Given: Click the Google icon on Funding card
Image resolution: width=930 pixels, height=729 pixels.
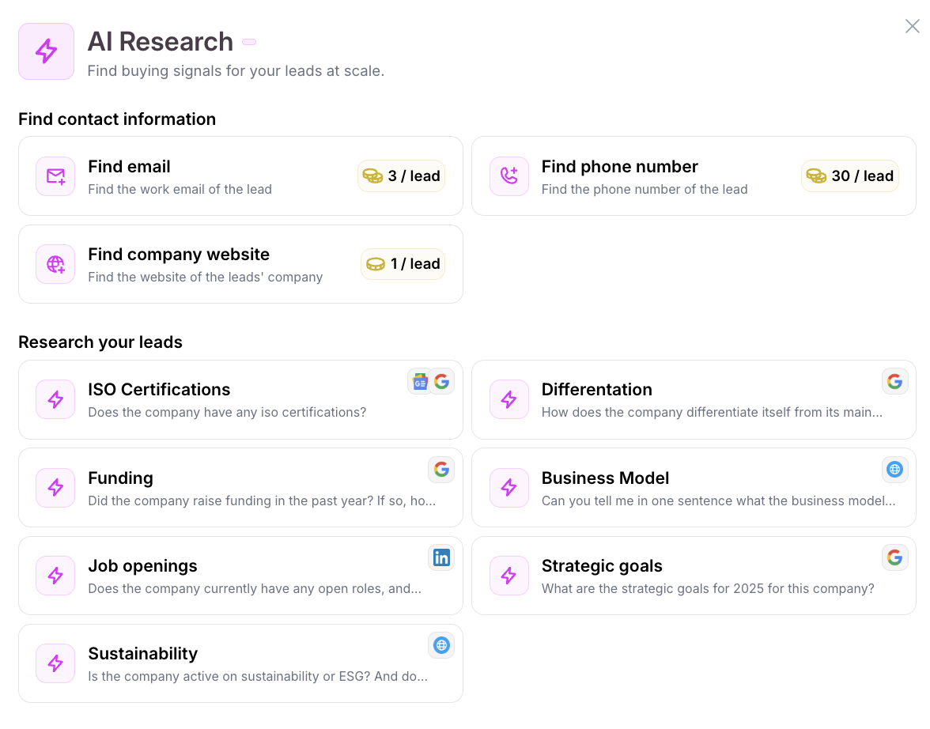Looking at the screenshot, I should point(441,470).
